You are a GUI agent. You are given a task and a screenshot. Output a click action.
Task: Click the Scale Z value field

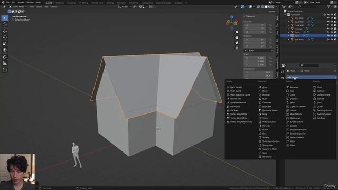(255, 64)
